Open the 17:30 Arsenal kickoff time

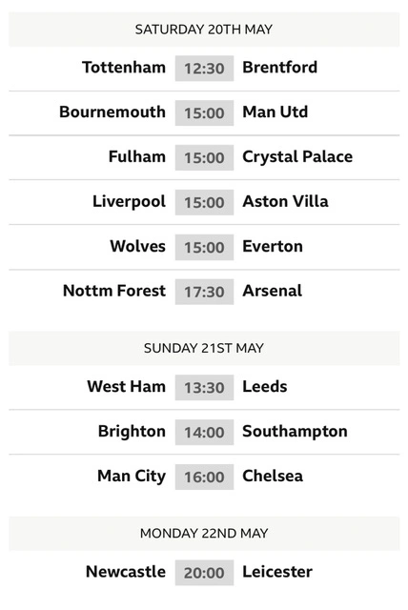pos(204,292)
